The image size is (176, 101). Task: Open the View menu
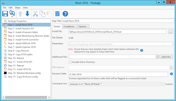pyautogui.click(x=25, y=7)
